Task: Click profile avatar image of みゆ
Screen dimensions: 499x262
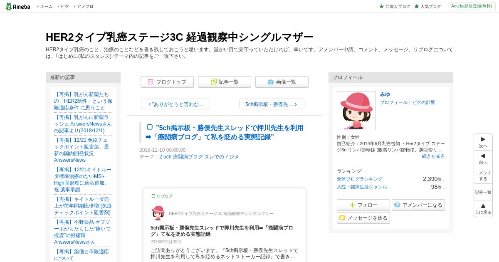Action: (356, 111)
